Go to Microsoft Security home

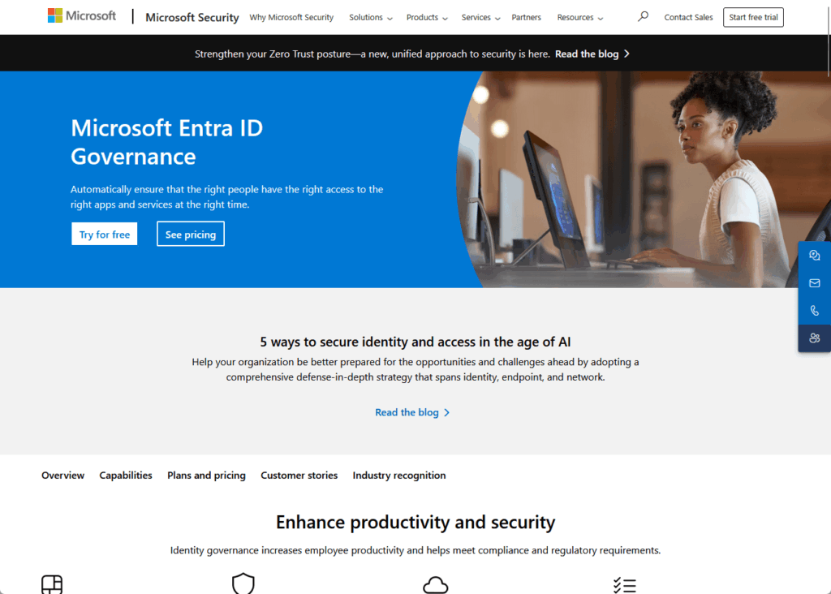tap(192, 18)
